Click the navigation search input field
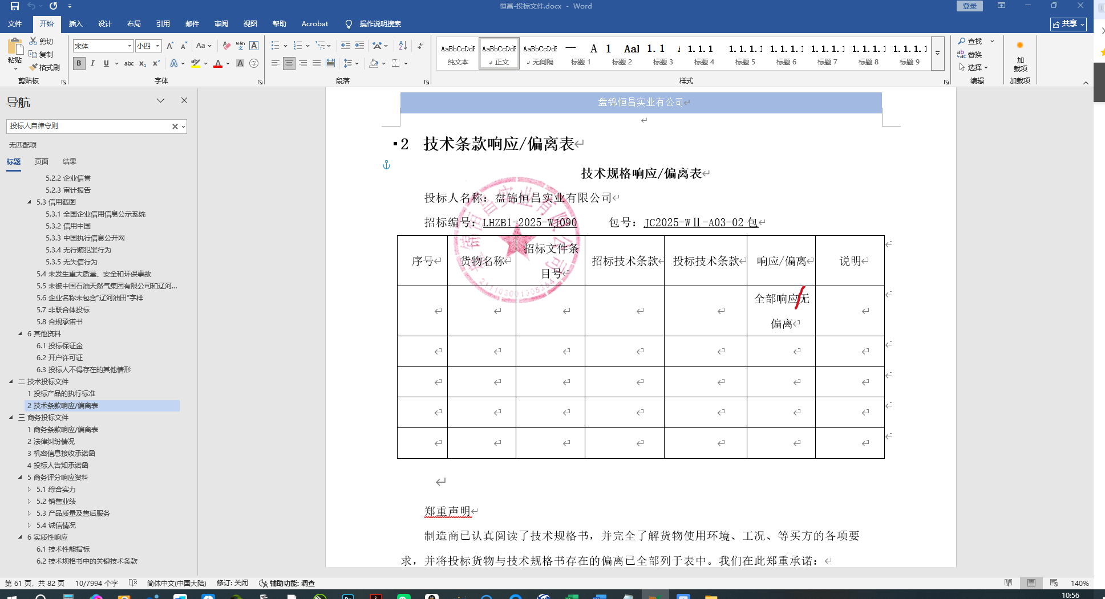This screenshot has height=599, width=1105. tap(89, 126)
